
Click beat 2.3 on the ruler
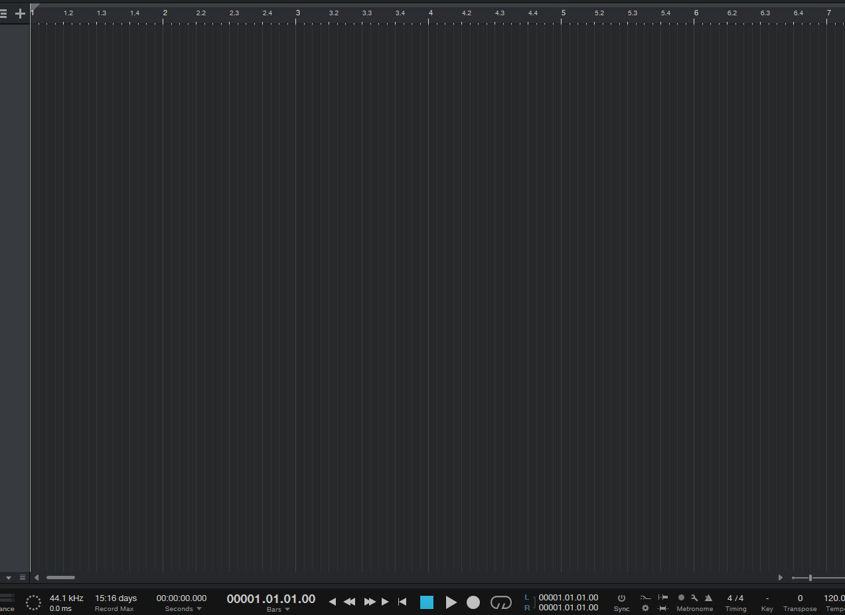234,13
